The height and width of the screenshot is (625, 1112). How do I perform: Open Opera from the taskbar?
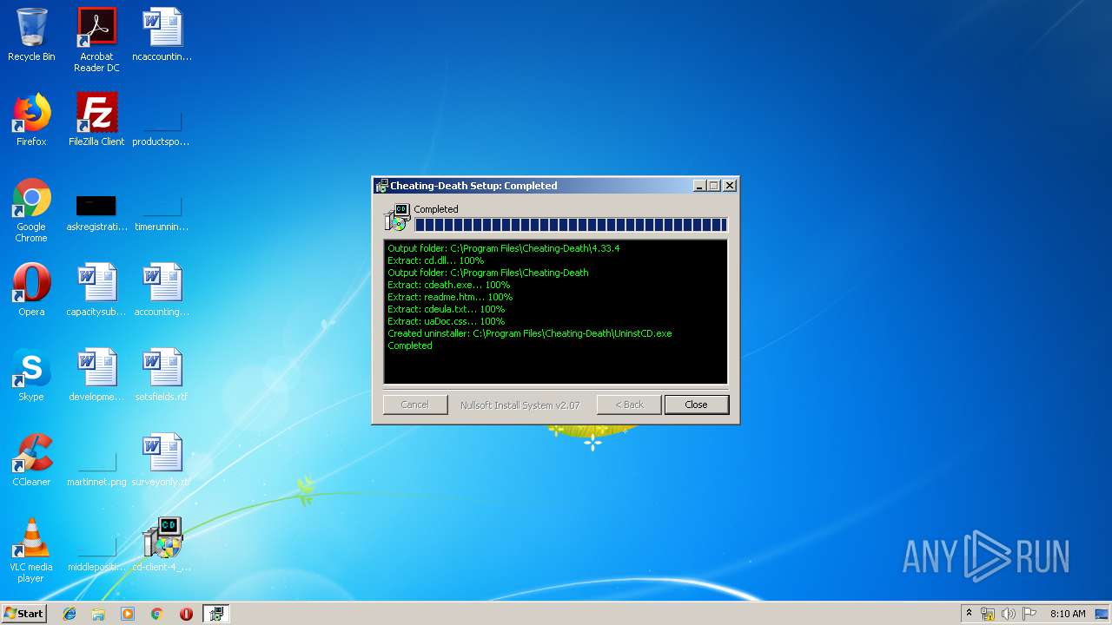(x=186, y=614)
